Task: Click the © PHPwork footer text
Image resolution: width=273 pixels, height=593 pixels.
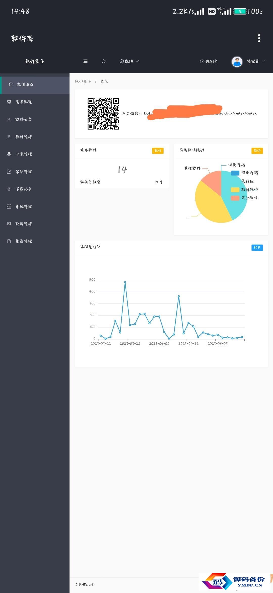Action: click(x=84, y=584)
